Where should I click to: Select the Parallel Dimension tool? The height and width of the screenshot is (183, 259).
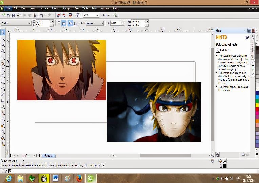(3, 107)
